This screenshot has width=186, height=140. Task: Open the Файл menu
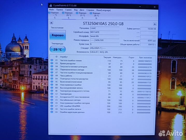pyautogui.click(x=51, y=10)
